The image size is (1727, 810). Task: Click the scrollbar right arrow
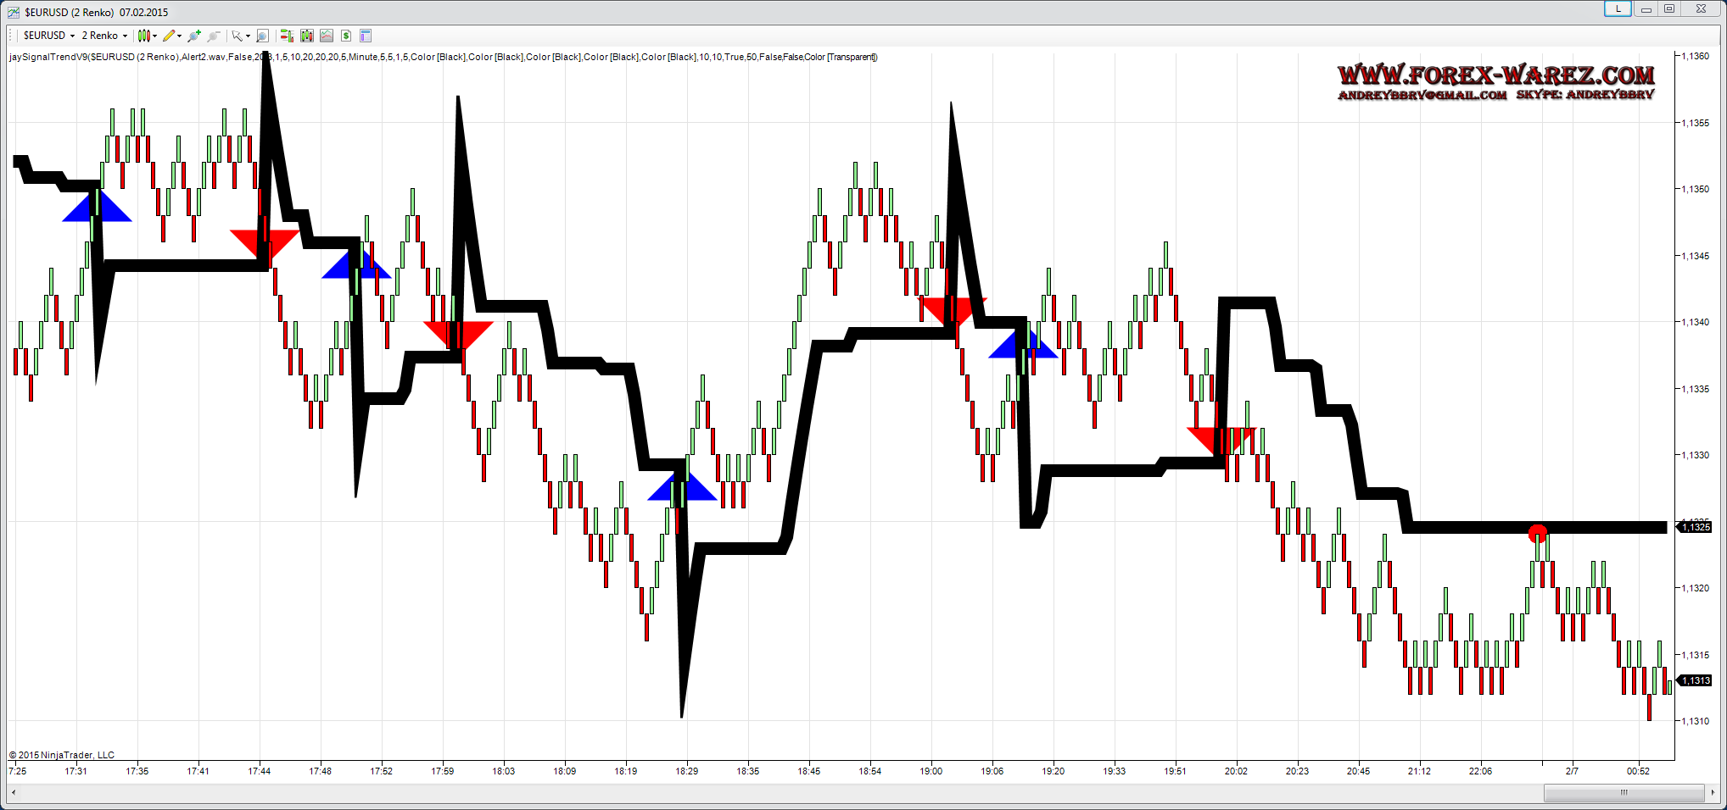pyautogui.click(x=1713, y=793)
